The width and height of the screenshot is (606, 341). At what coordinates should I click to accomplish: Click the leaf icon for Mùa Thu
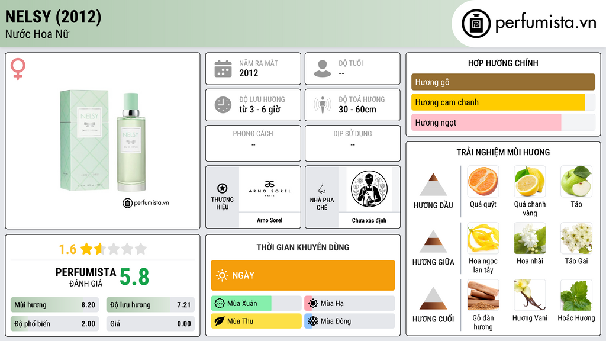pyautogui.click(x=220, y=321)
